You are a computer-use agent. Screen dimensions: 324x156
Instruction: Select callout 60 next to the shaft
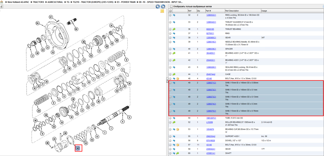tap(76, 29)
